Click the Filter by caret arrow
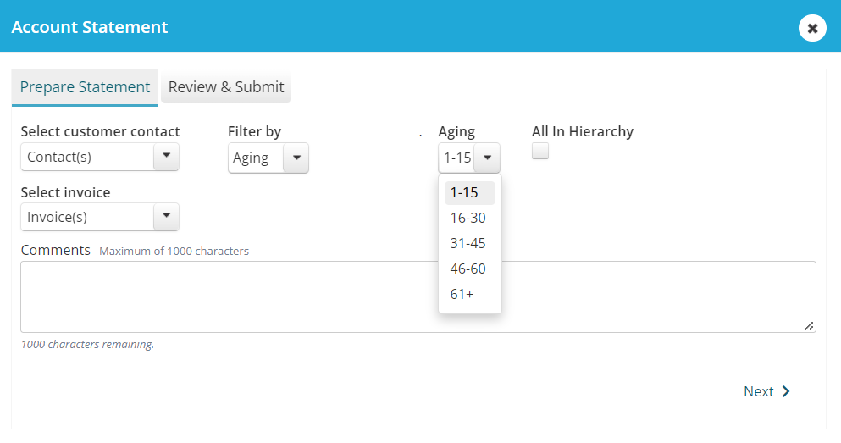The width and height of the screenshot is (841, 443). (296, 158)
